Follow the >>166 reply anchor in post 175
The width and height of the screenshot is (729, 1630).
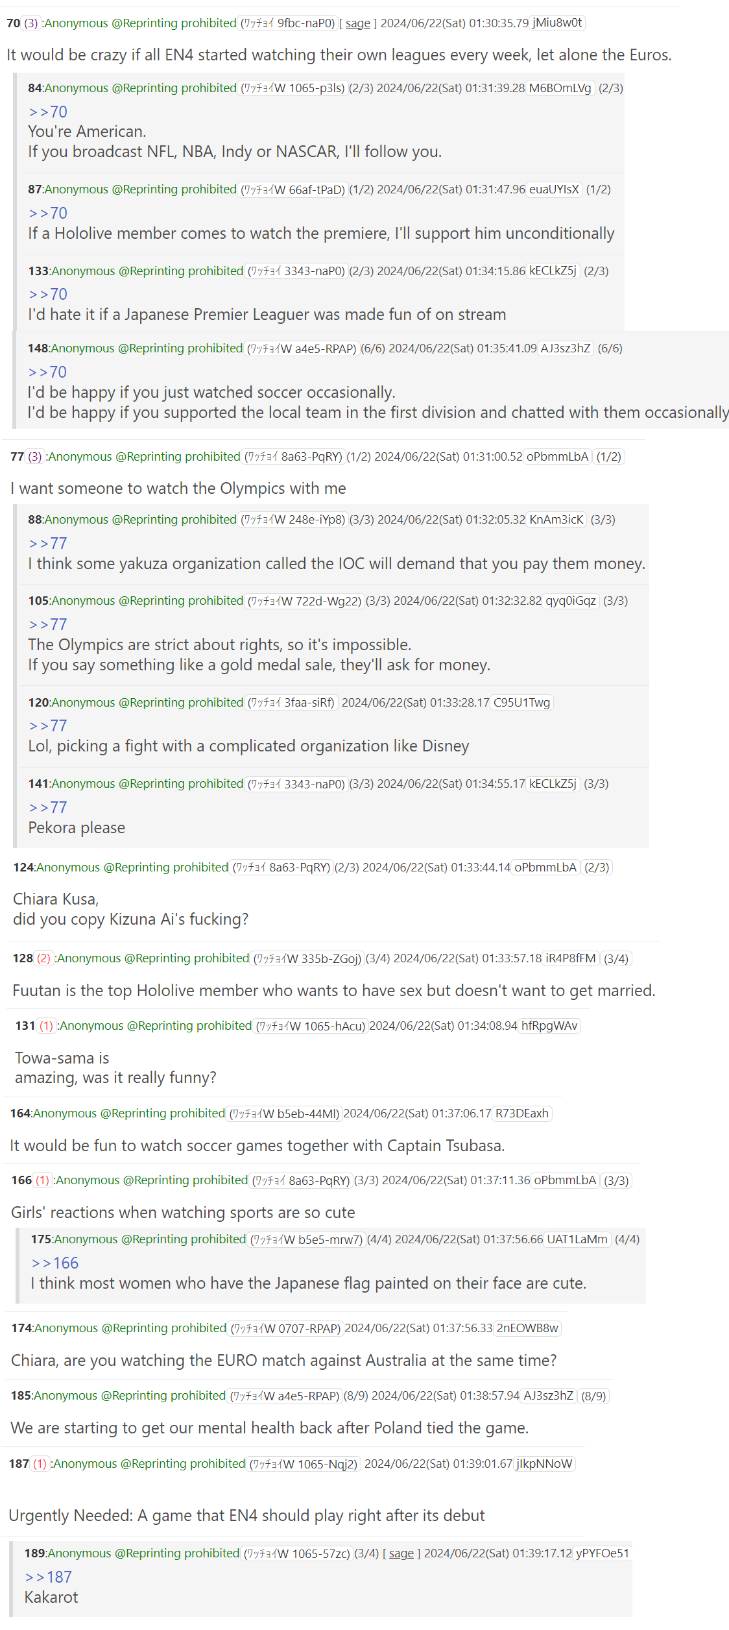55,1263
